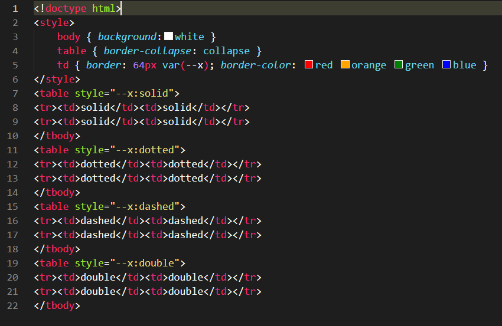Place cursor in first 'dotted' on line 12
Viewport: 502px width, 326px height.
point(98,164)
